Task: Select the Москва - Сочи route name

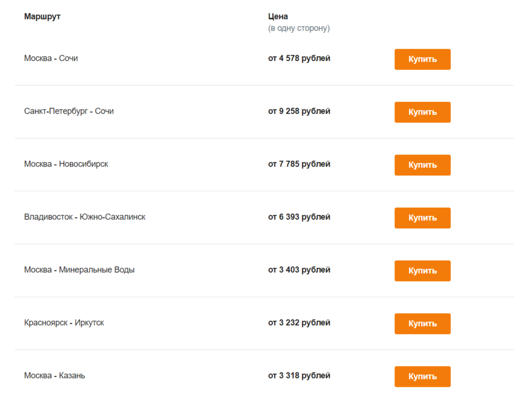Action: (x=51, y=58)
